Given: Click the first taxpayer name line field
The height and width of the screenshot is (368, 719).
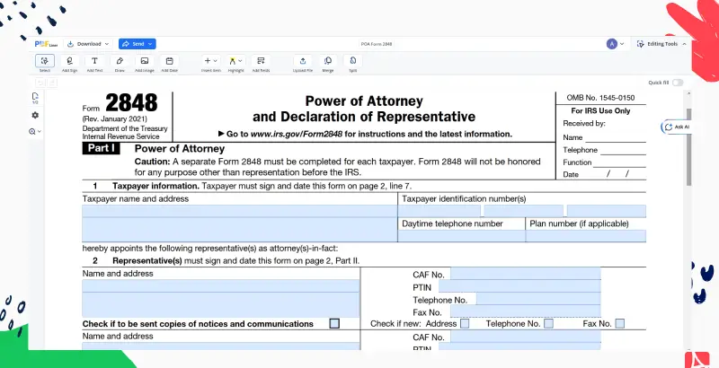Looking at the screenshot, I should tap(239, 211).
